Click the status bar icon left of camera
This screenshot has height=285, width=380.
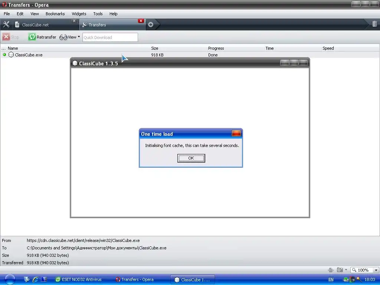coord(331,270)
